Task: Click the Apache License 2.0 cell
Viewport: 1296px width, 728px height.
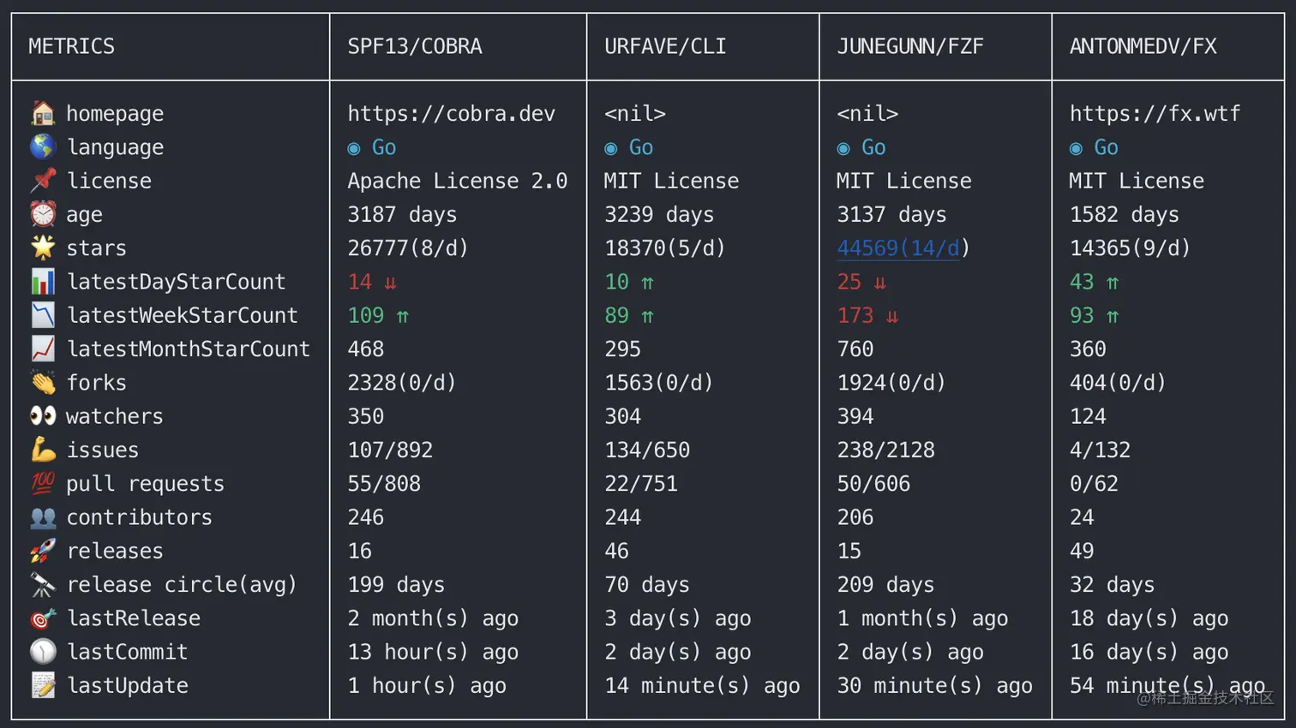Action: pyautogui.click(x=457, y=181)
